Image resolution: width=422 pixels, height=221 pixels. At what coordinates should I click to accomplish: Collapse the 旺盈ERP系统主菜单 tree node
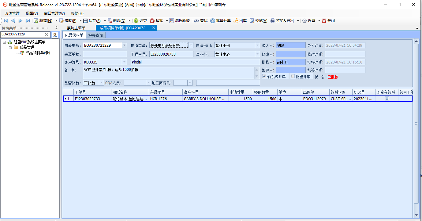click(x=4, y=42)
